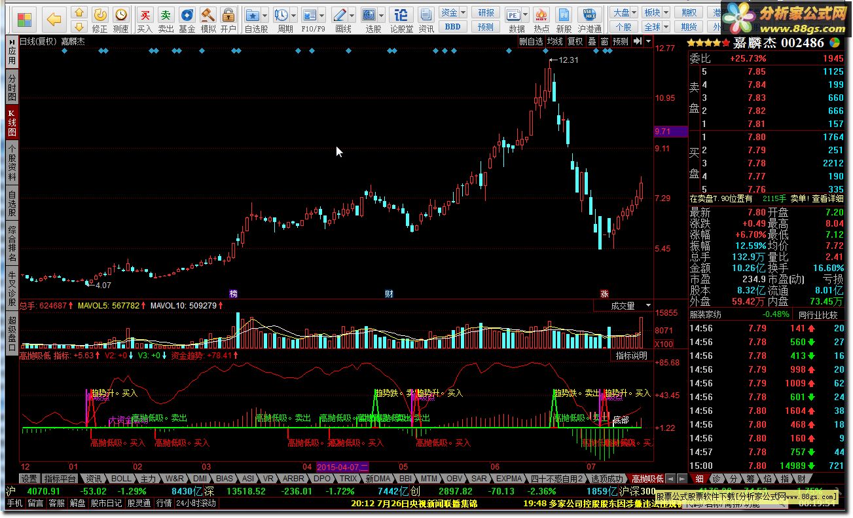Open the 测速 speed test tool
Viewport: 853px width, 518px height.
pyautogui.click(x=121, y=20)
